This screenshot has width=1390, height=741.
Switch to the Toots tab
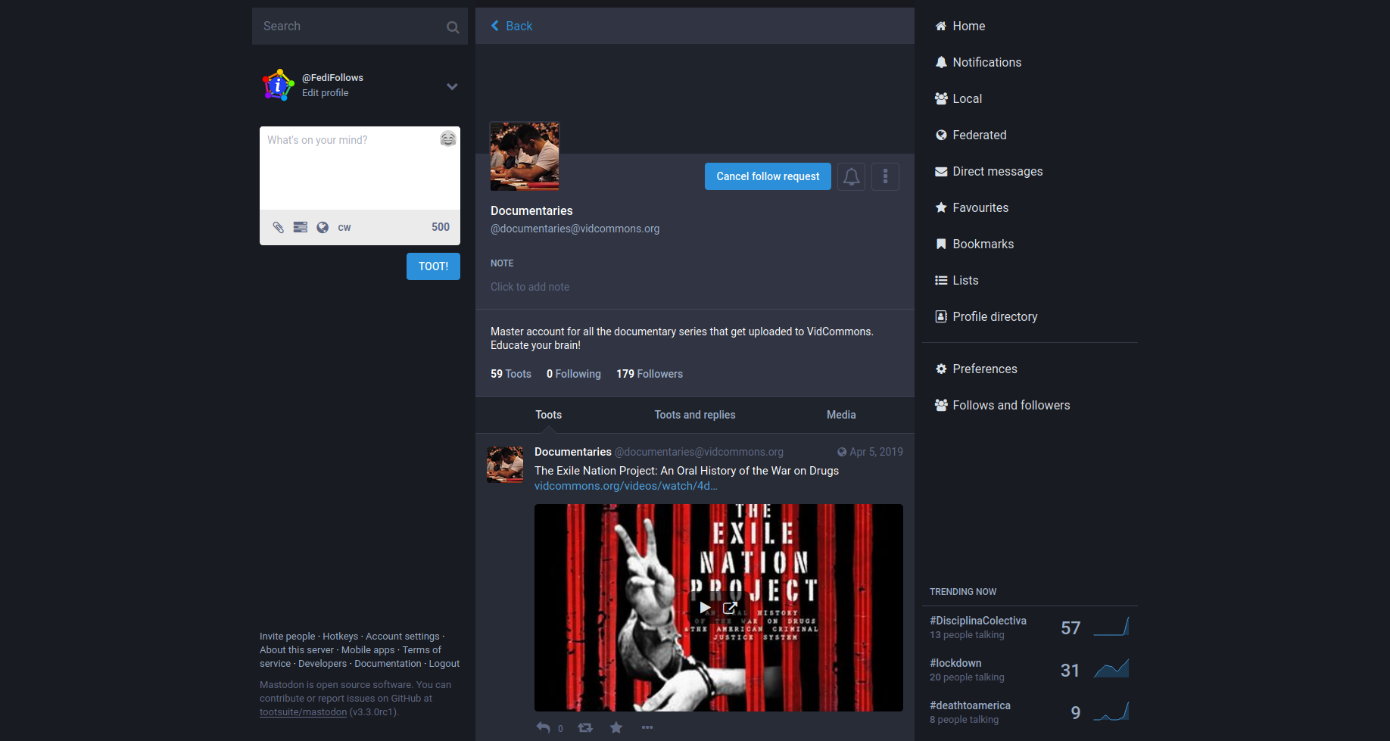tap(549, 415)
